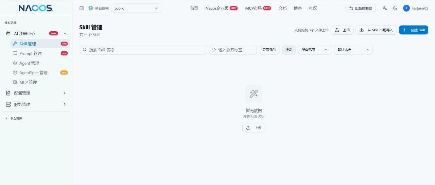Click the tag icon in the 业务标签 field
The height and width of the screenshot is (185, 435).
(214, 50)
